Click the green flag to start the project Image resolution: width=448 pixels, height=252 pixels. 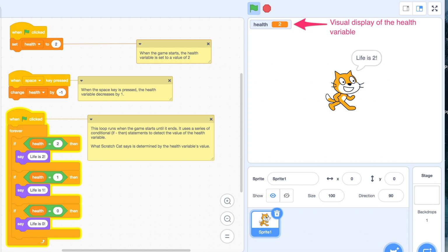coord(254,8)
